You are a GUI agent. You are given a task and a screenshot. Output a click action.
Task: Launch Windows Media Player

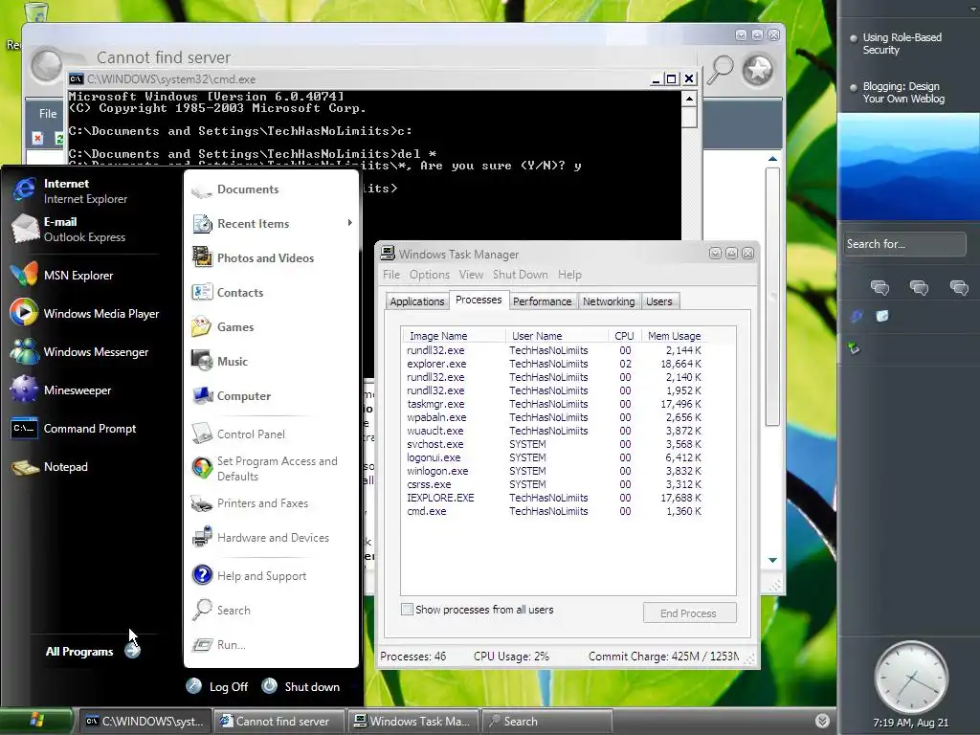click(x=85, y=314)
